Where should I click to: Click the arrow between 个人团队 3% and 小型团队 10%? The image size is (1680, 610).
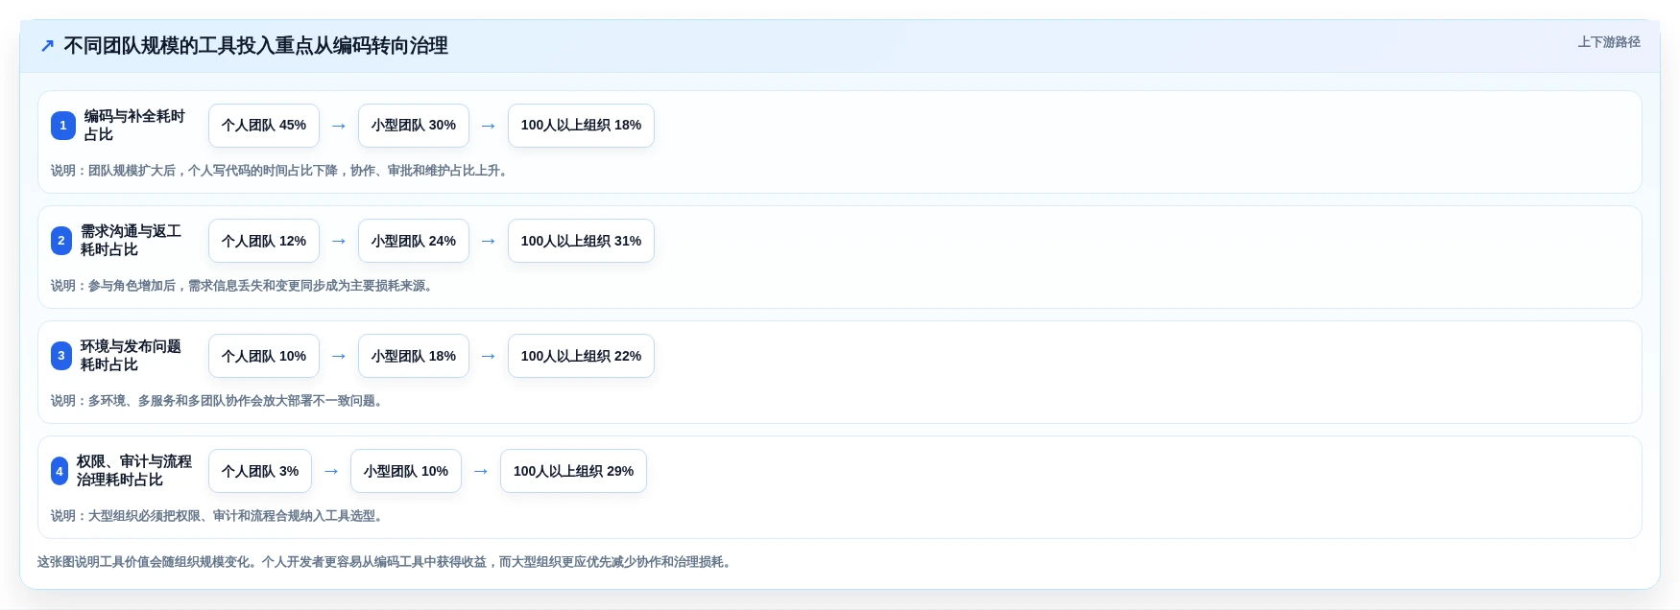tap(331, 471)
